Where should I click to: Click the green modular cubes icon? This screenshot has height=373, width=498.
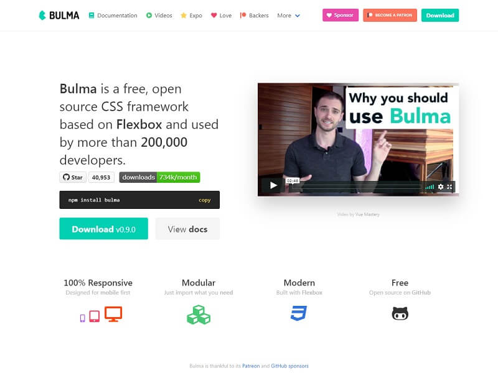199,315
